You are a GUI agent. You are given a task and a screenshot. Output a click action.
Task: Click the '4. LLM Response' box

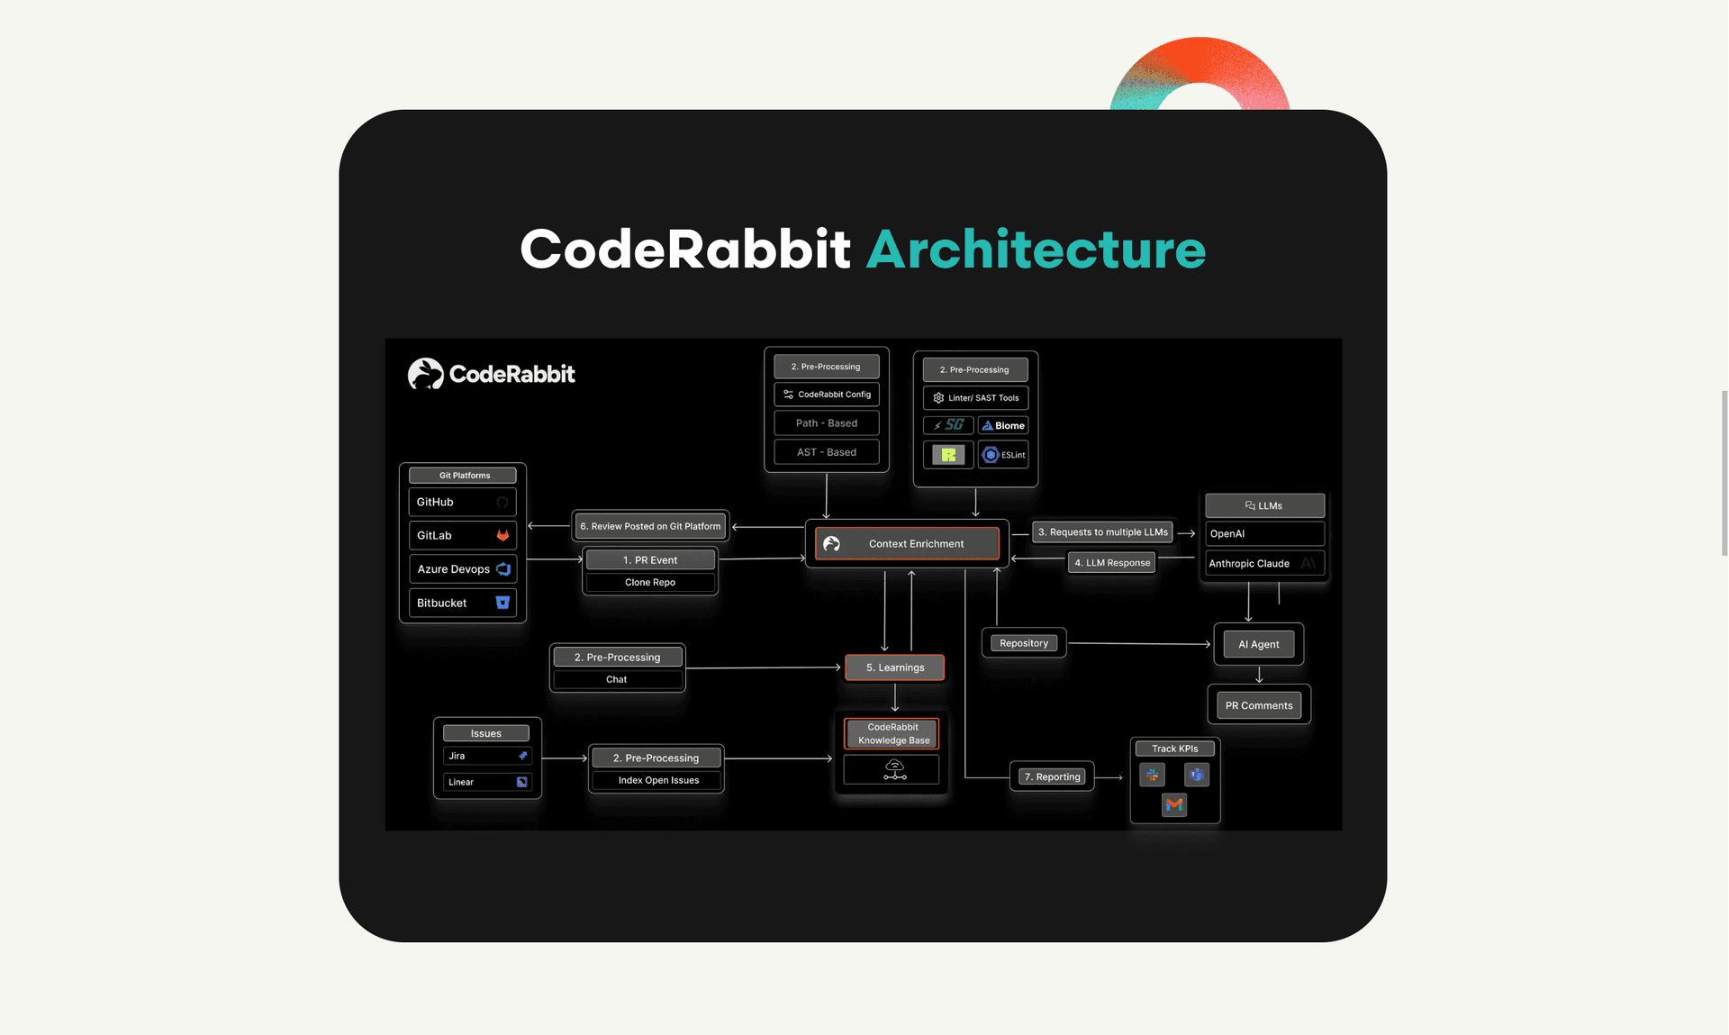[1112, 563]
